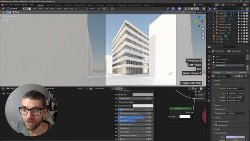The height and width of the screenshot is (141, 250).
Task: Select edge selection mode icon
Action: tap(27, 9)
